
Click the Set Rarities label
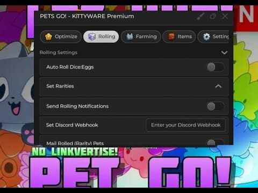click(60, 86)
